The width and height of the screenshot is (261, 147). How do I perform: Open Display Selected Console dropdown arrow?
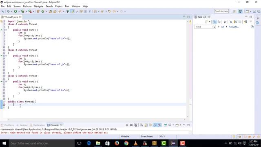[x=173, y=125]
